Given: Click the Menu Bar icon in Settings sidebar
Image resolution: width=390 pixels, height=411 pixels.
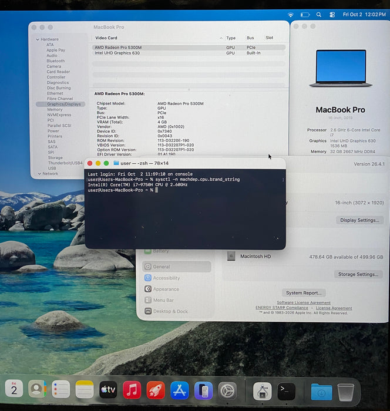Looking at the screenshot, I should click(148, 300).
